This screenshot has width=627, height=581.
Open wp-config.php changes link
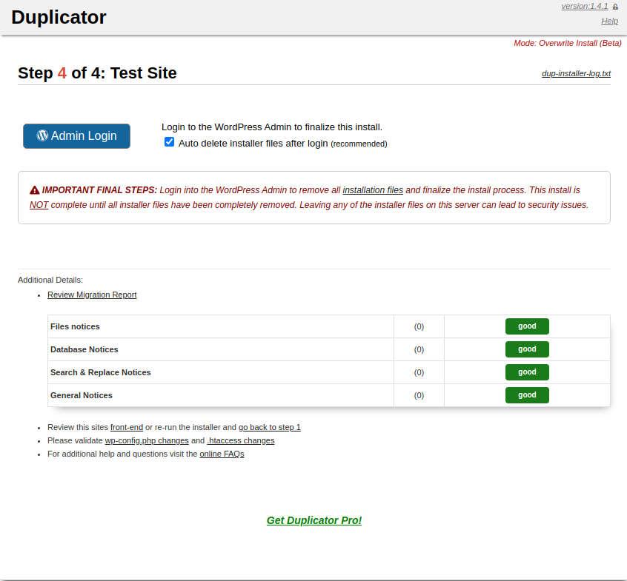point(147,440)
